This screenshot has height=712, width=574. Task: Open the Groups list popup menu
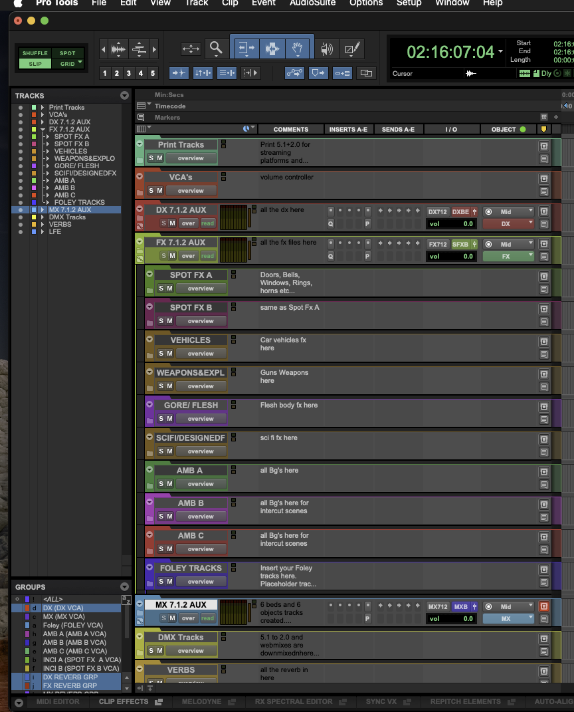124,586
